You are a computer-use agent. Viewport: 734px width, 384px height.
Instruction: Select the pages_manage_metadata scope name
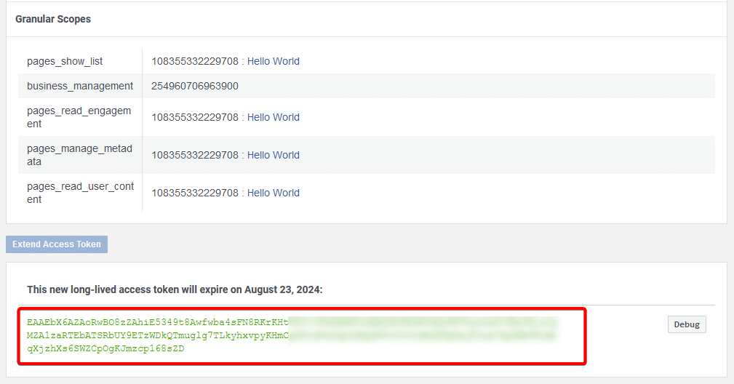click(79, 156)
